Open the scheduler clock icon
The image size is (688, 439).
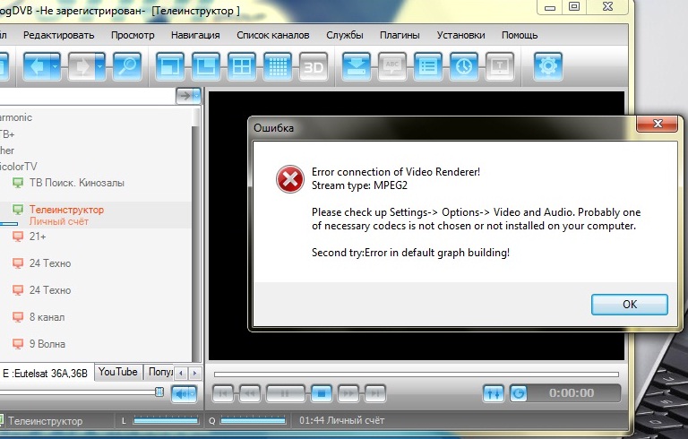pos(463,66)
